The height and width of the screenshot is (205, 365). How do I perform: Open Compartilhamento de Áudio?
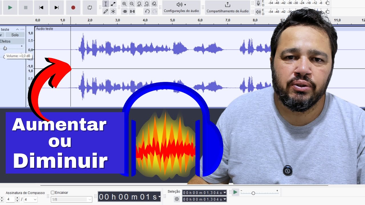[228, 8]
